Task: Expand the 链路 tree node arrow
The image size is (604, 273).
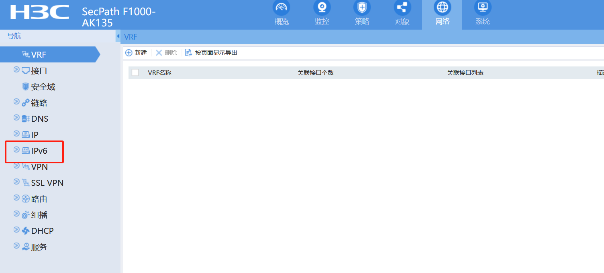Action: 16,102
